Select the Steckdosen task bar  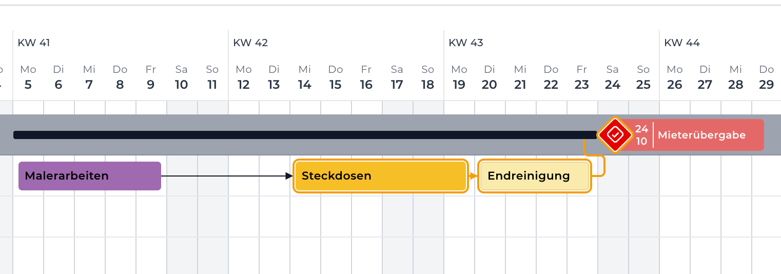tap(381, 176)
